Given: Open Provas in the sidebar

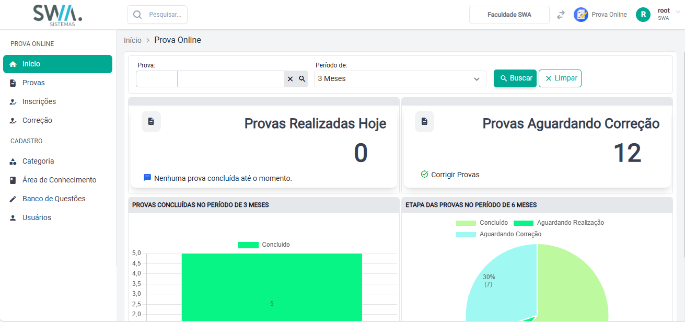Looking at the screenshot, I should pos(57,83).
